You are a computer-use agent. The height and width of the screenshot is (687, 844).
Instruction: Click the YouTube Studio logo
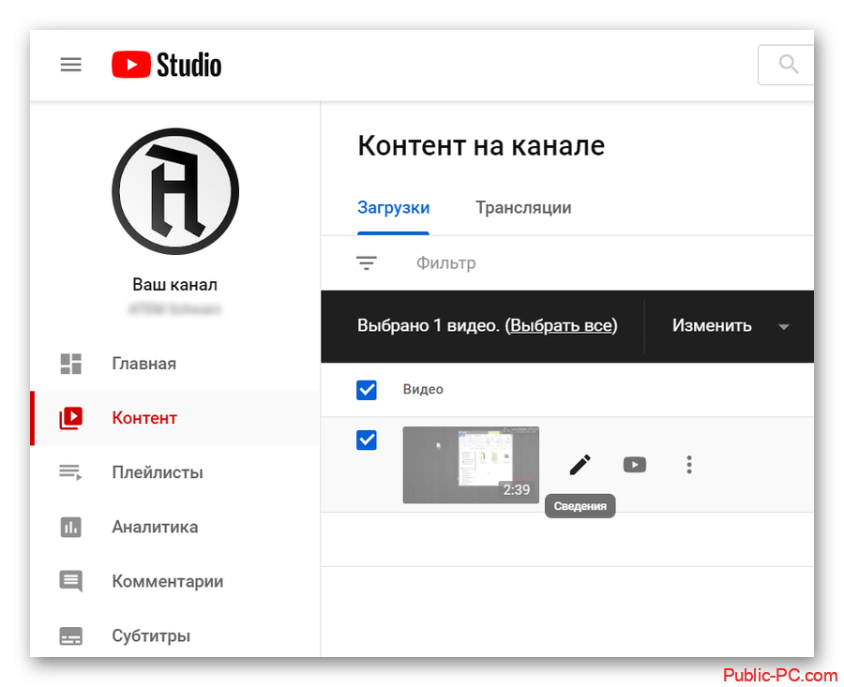click(167, 65)
